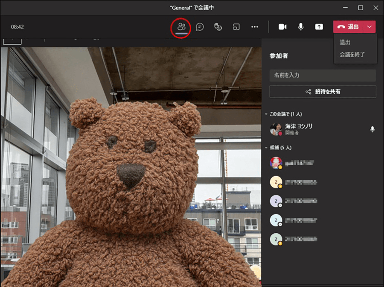The width and height of the screenshot is (384, 287).
Task: Open the breakout rooms icon
Action: click(x=236, y=27)
